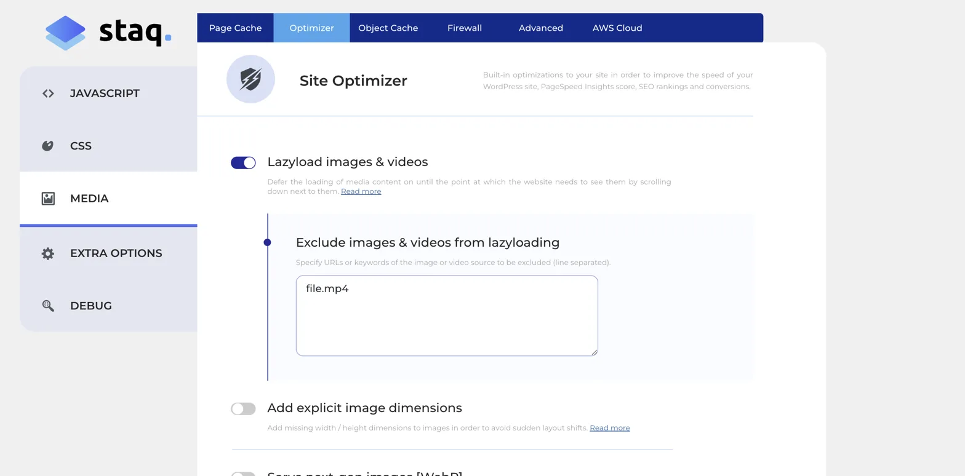Enable Add explicit image dimensions toggle
This screenshot has height=476, width=965.
click(x=243, y=409)
